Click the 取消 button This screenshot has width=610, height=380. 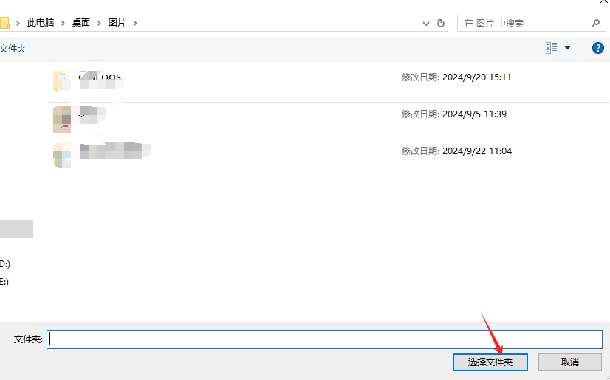569,362
